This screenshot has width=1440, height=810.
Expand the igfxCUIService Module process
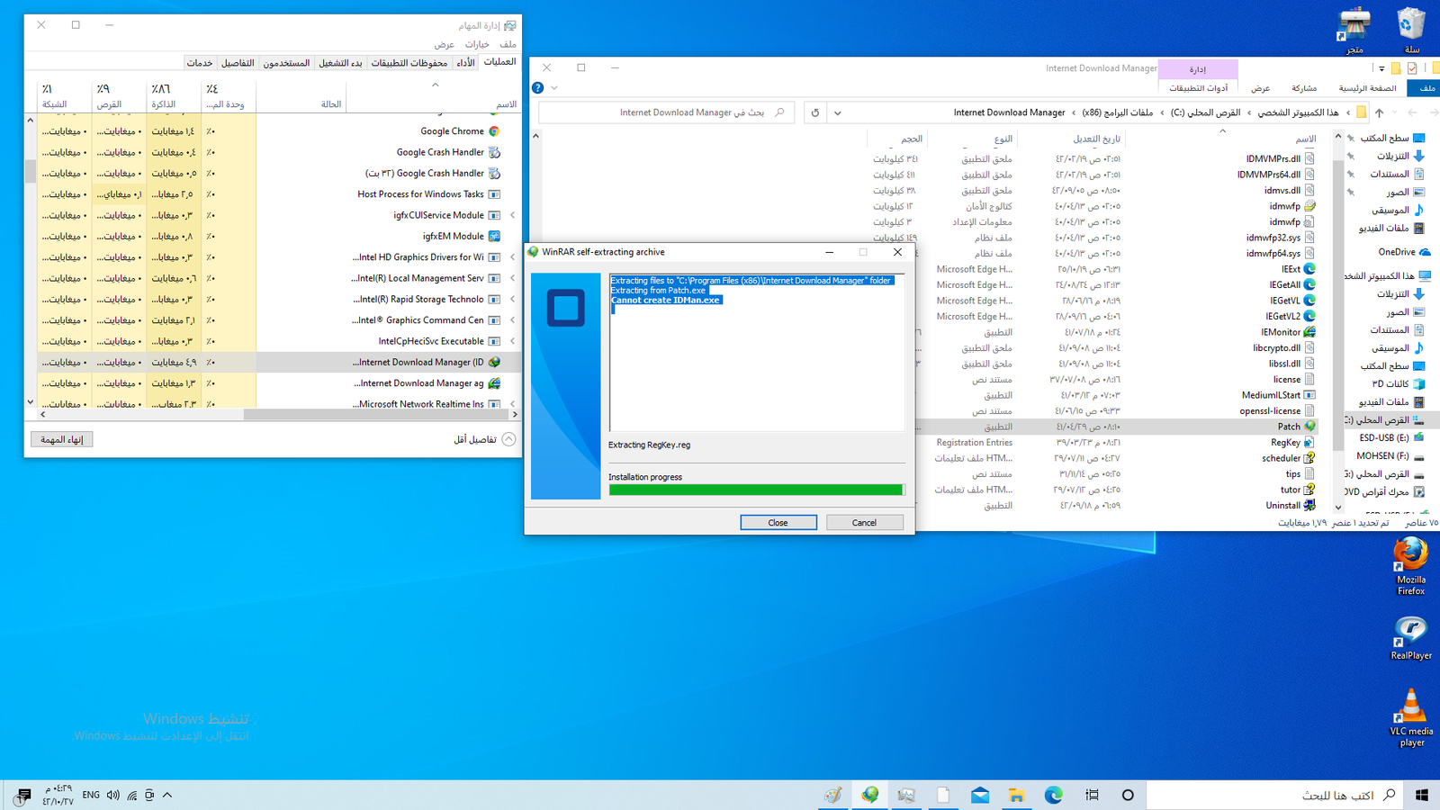513,215
